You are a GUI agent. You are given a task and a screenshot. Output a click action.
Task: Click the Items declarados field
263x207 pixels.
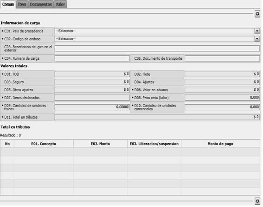92,98
